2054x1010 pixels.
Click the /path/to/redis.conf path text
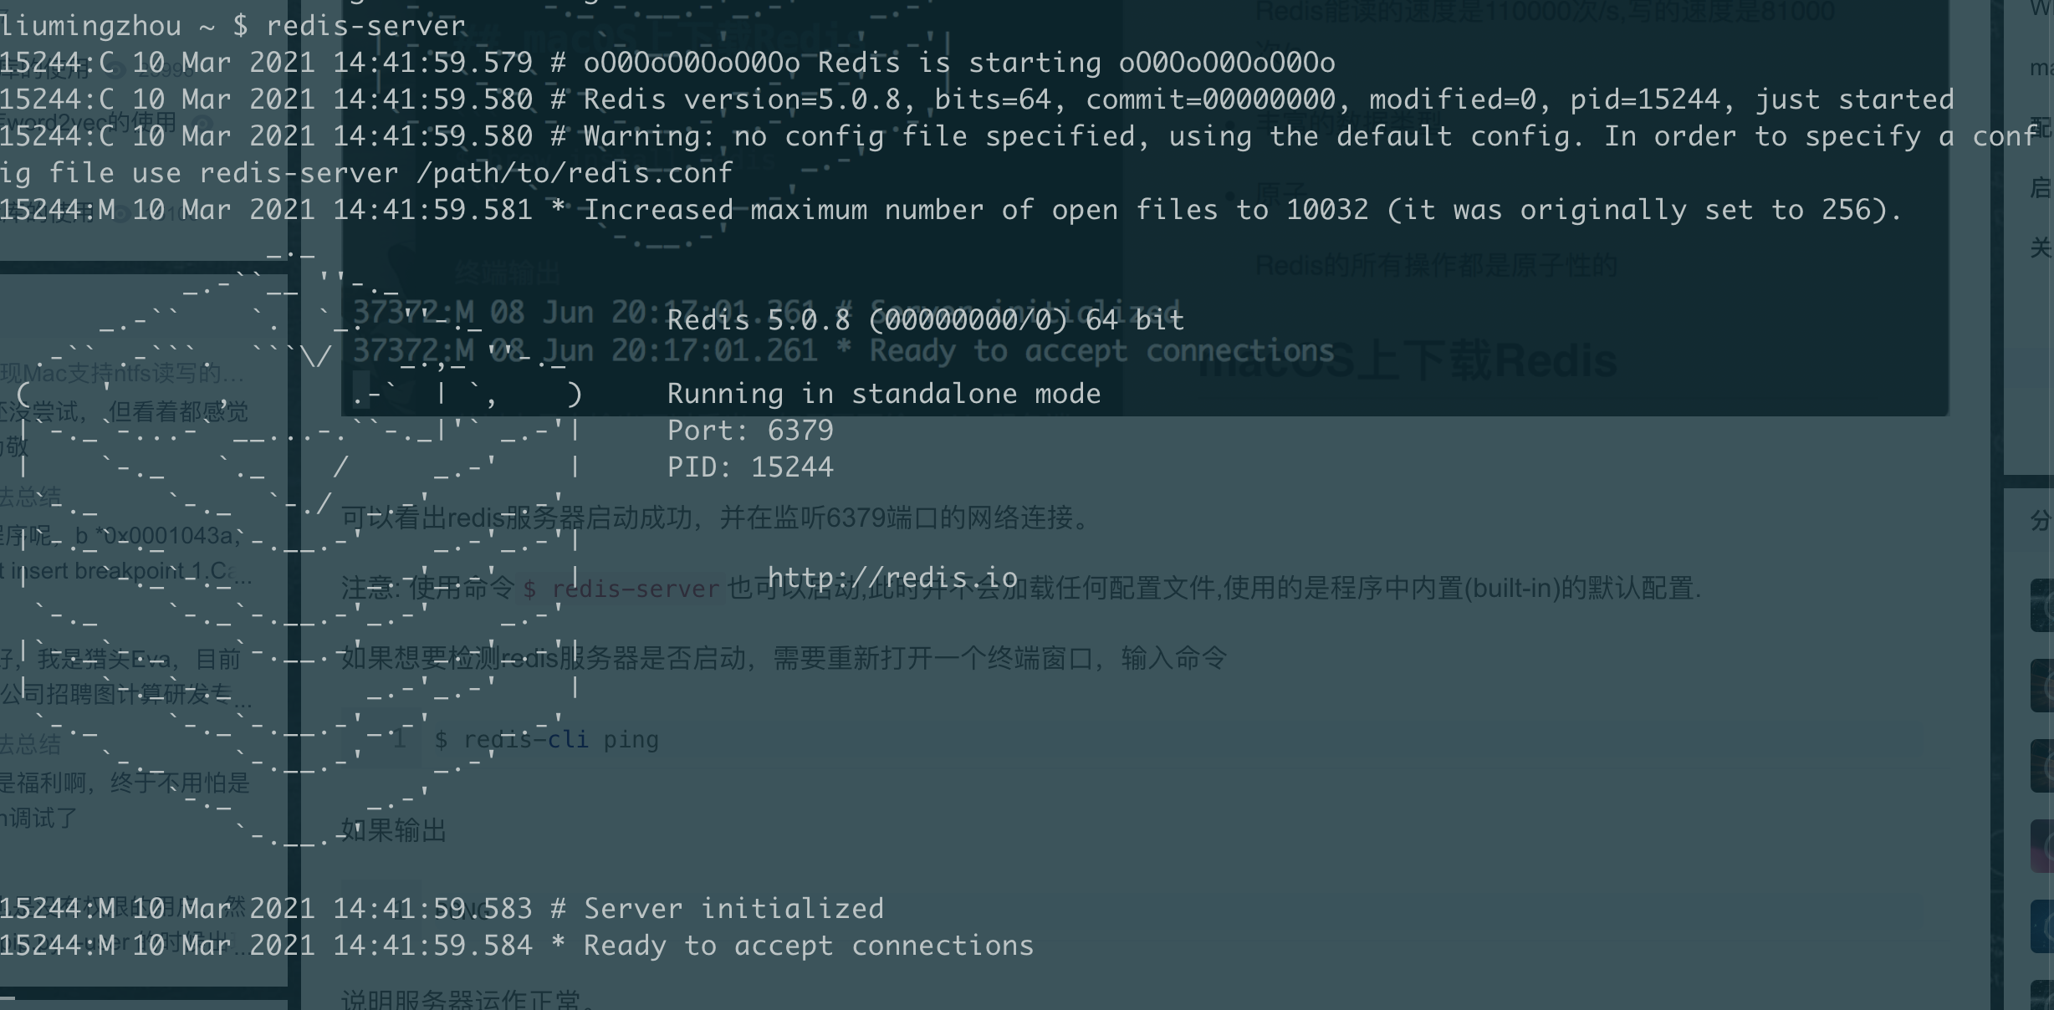coord(574,173)
